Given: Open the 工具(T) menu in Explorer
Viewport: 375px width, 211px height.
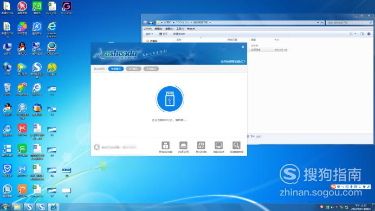Looking at the screenshot, I should point(180,29).
